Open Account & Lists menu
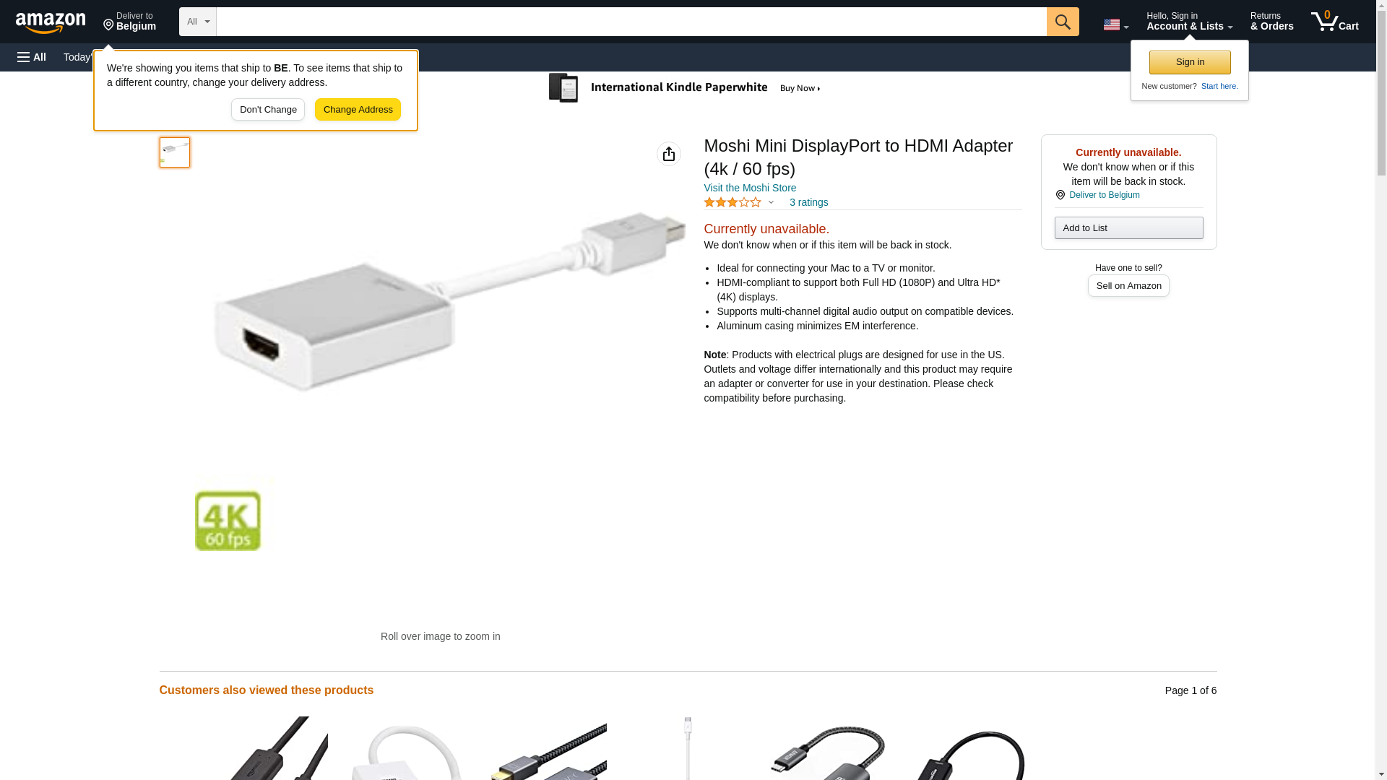 click(1189, 22)
